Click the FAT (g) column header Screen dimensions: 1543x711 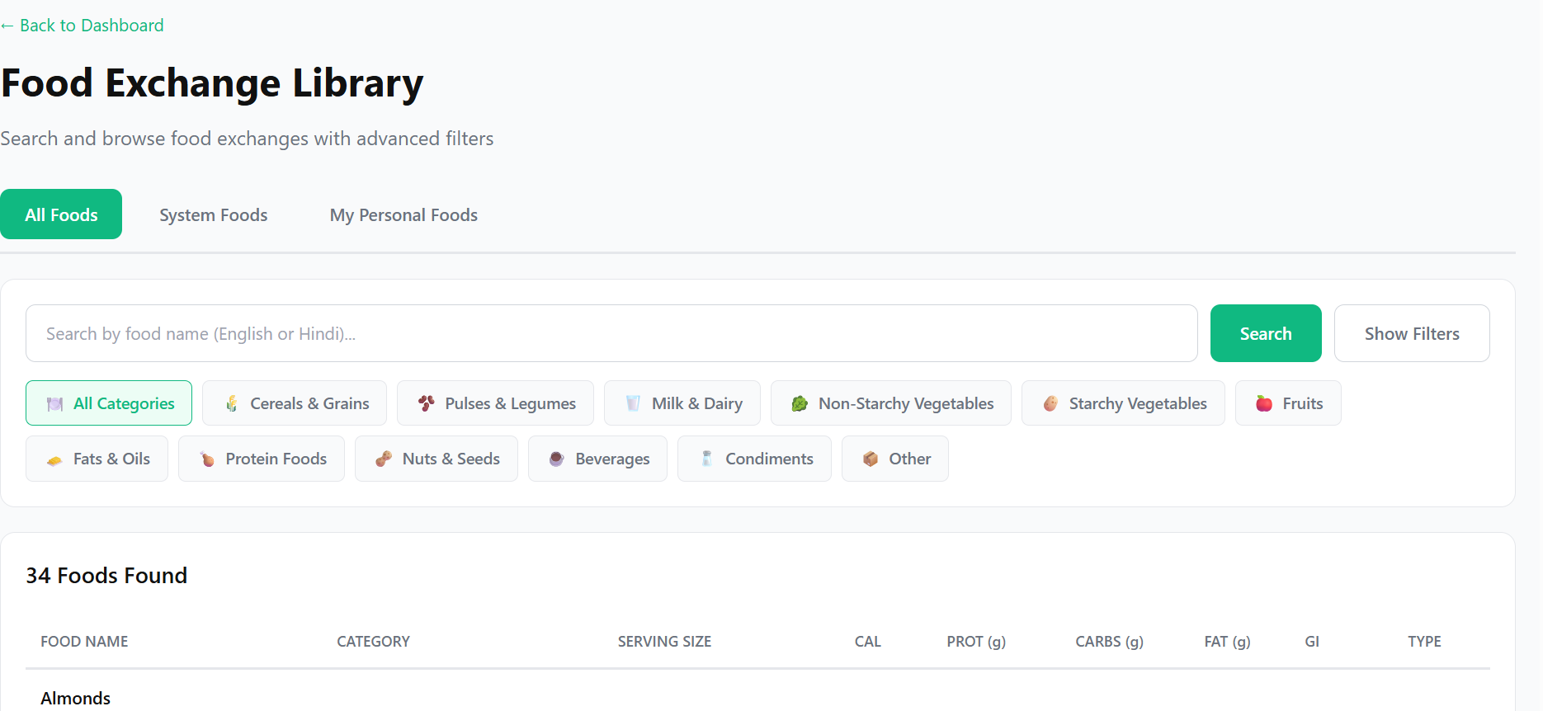(x=1227, y=641)
